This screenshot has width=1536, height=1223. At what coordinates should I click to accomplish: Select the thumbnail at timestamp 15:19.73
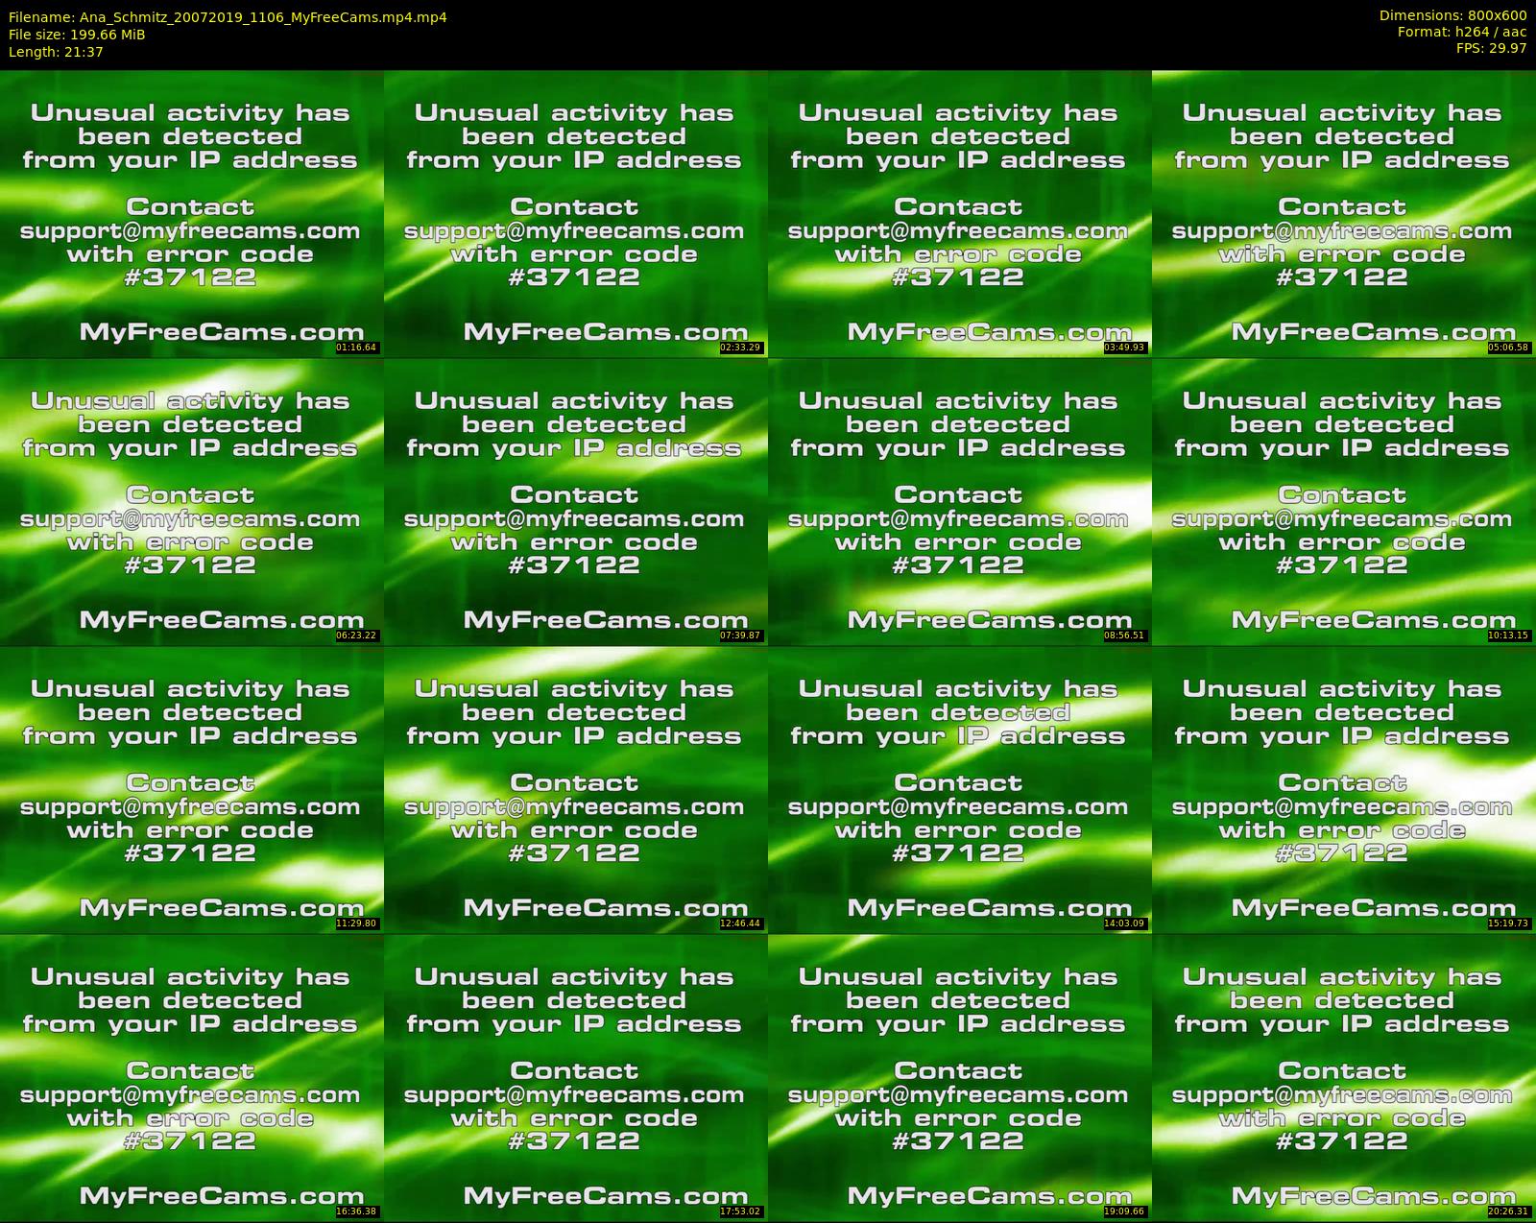(1344, 789)
